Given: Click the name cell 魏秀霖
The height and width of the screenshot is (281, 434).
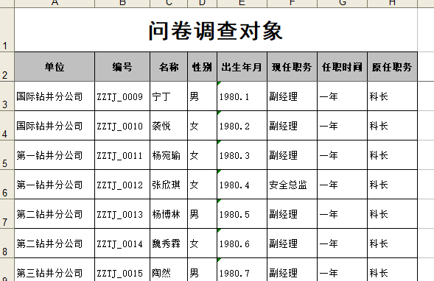Looking at the screenshot, I should (x=169, y=243).
